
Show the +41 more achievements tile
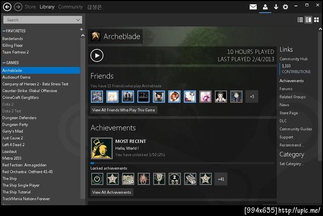[221, 179]
